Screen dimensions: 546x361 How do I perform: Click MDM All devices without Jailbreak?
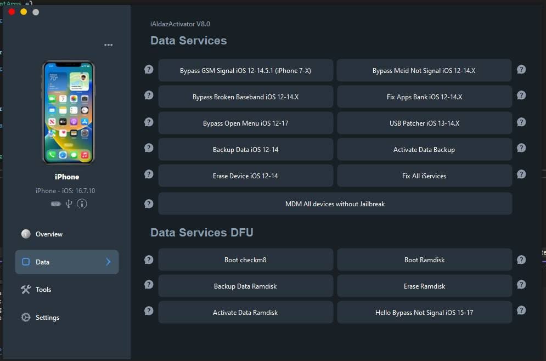coord(335,204)
